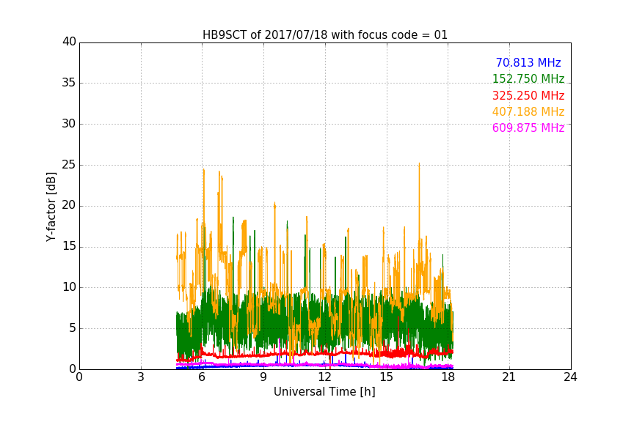Select the 70.813 MHz legend label
Viewport: 634px width, 422px height.
point(528,63)
